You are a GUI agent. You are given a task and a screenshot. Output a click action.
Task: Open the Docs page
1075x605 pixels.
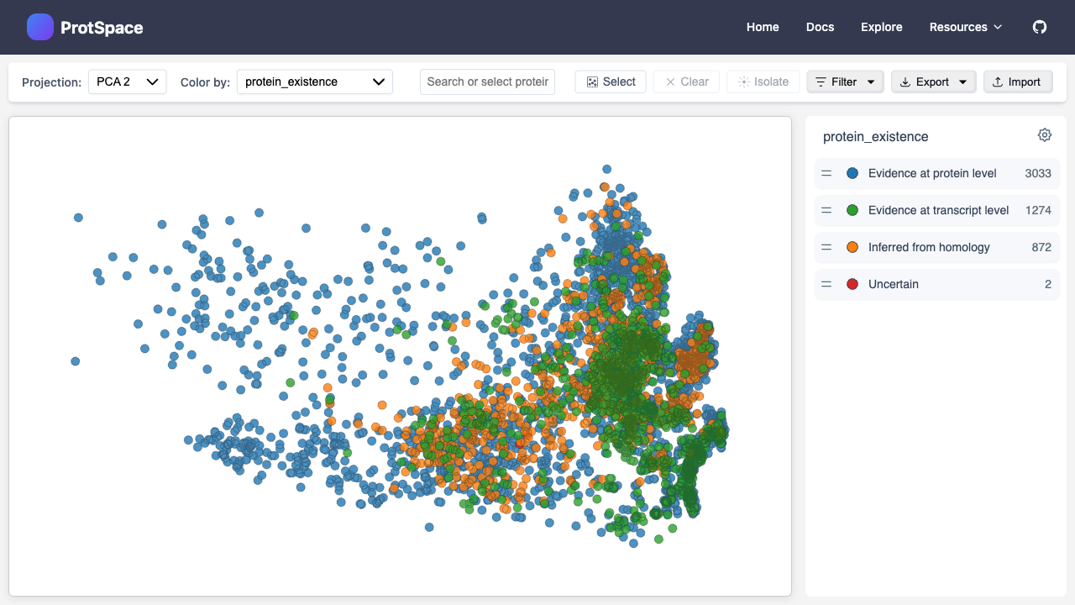click(x=820, y=27)
